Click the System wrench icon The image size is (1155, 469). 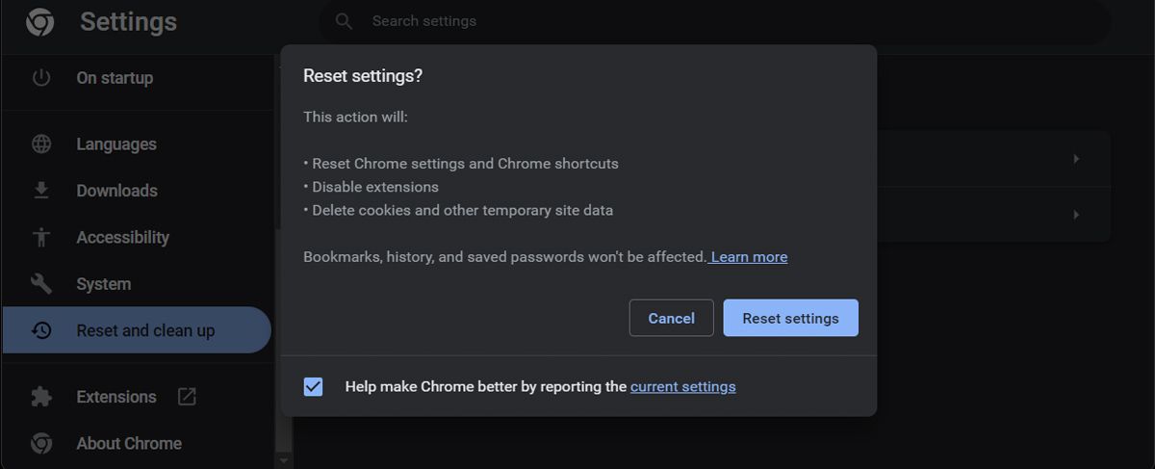(41, 284)
